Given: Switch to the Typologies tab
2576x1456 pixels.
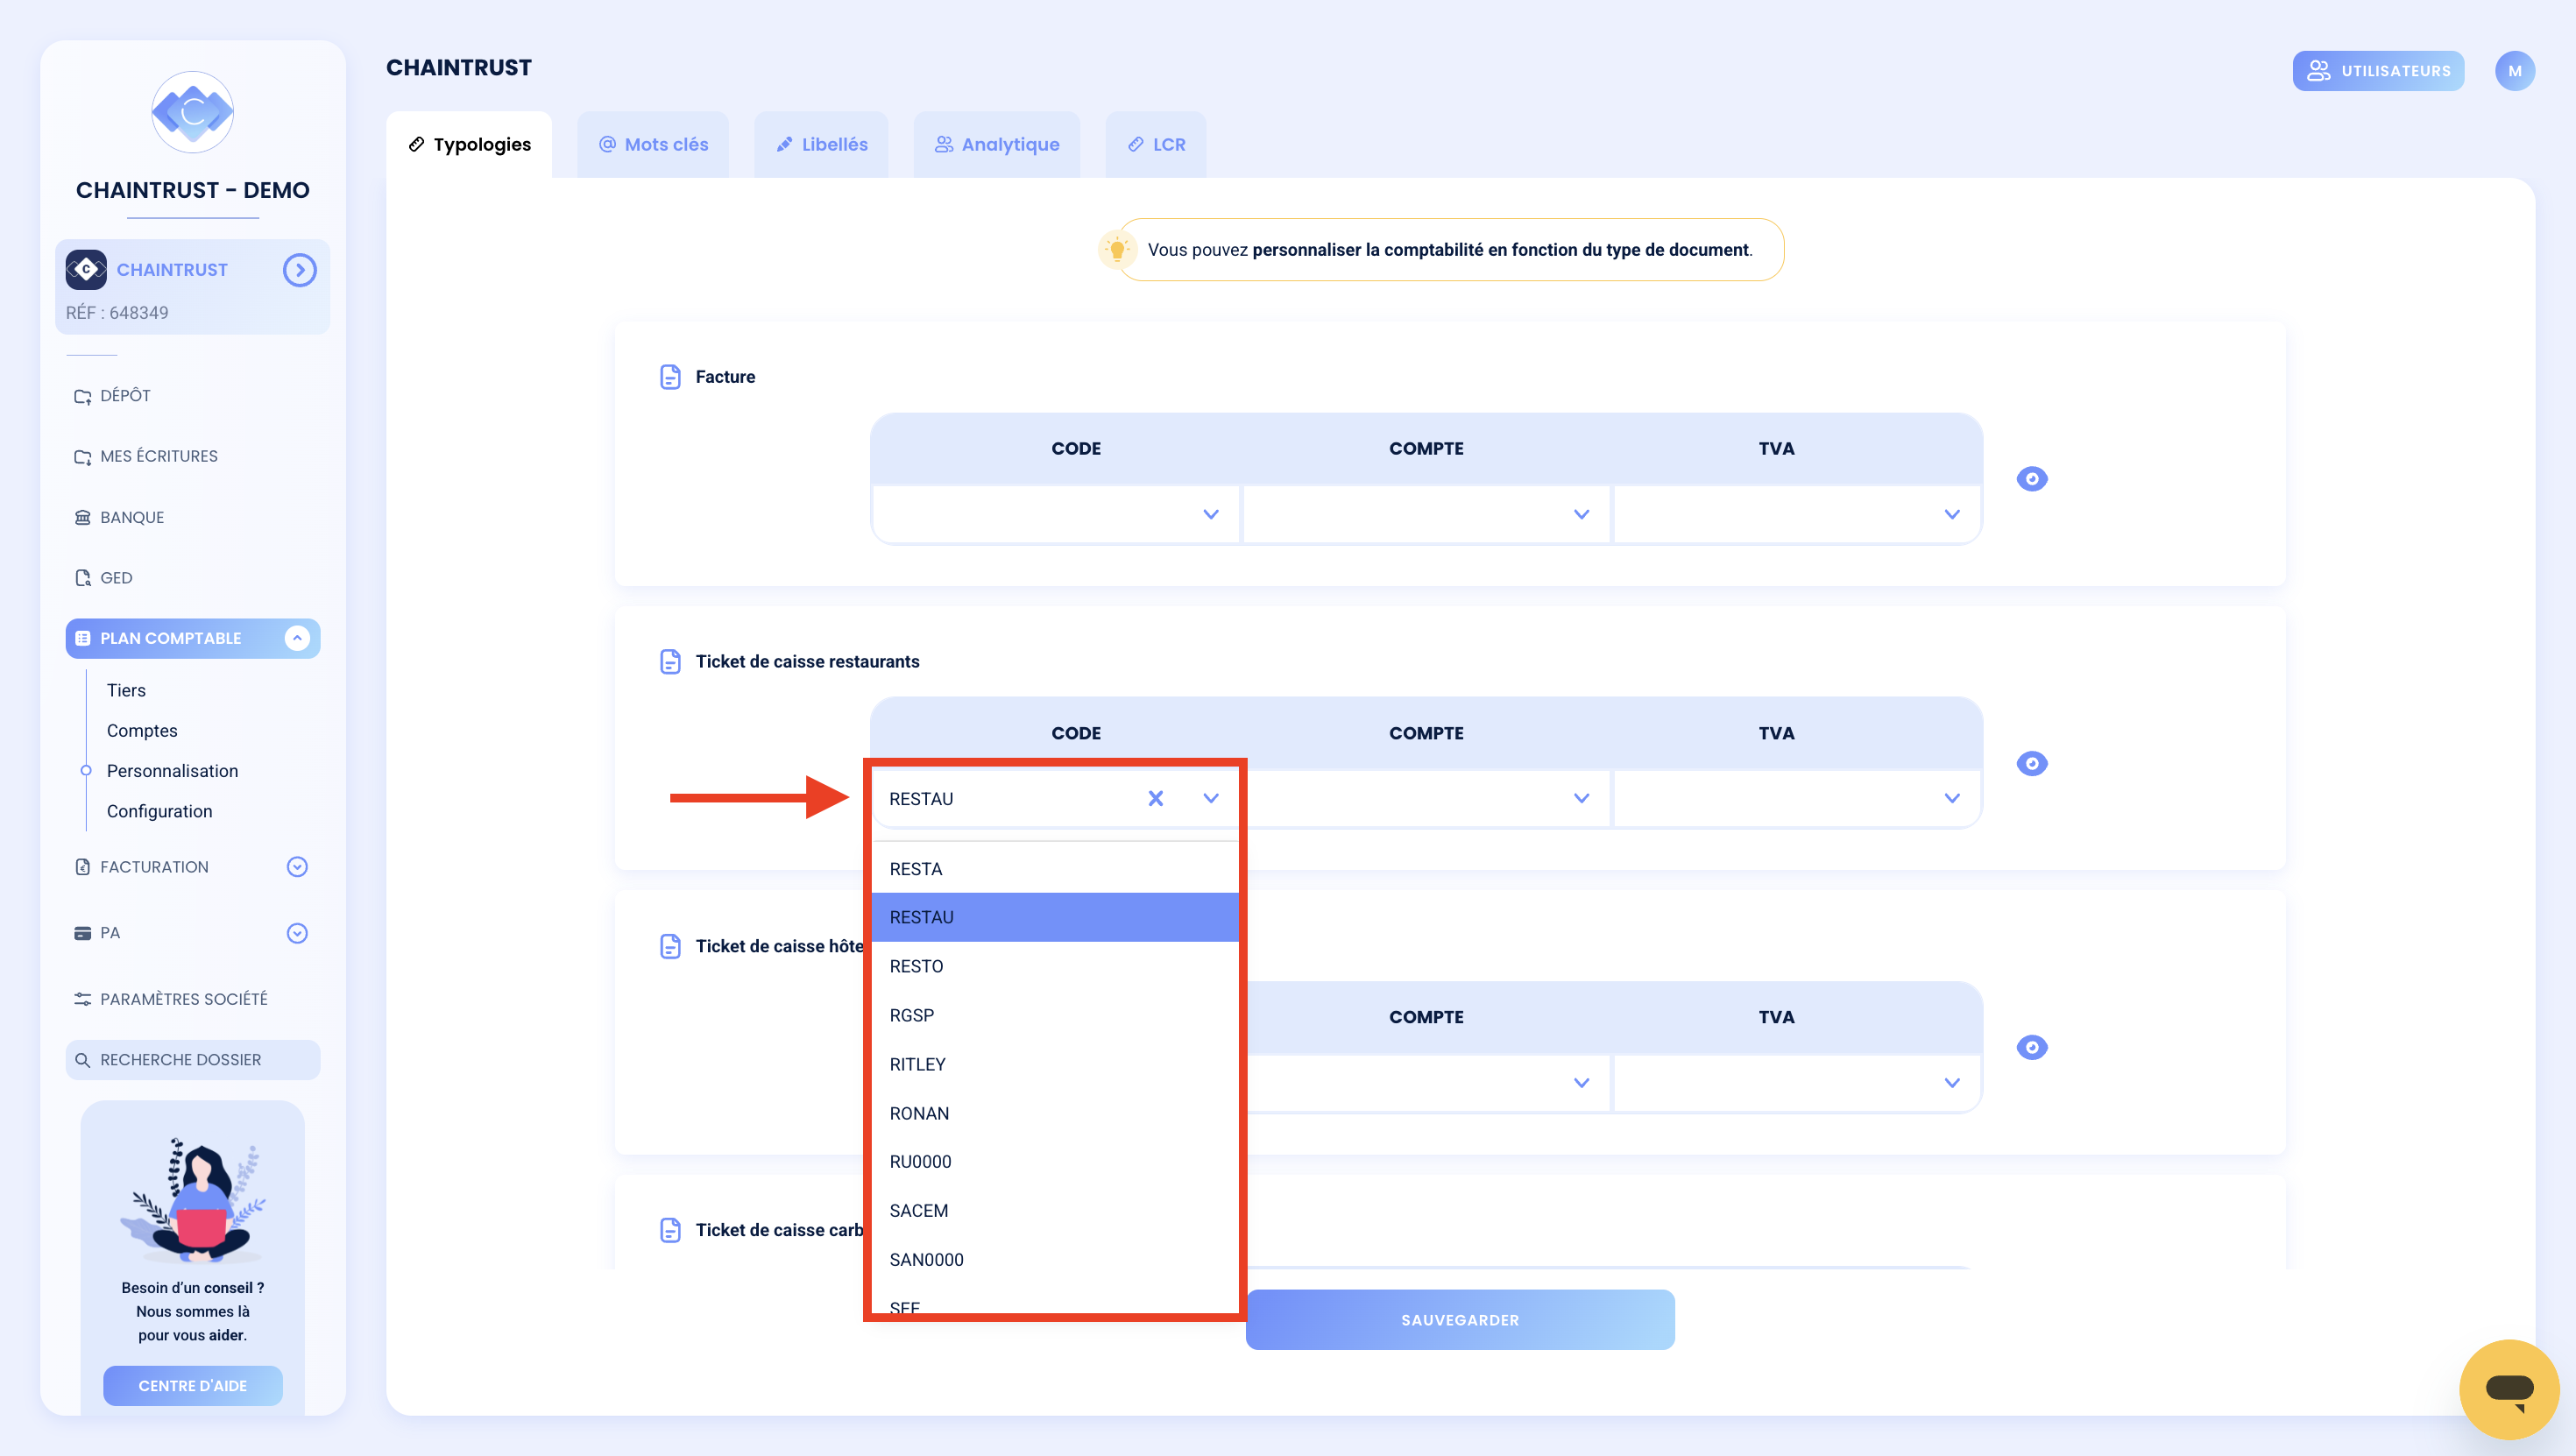Looking at the screenshot, I should coord(469,145).
